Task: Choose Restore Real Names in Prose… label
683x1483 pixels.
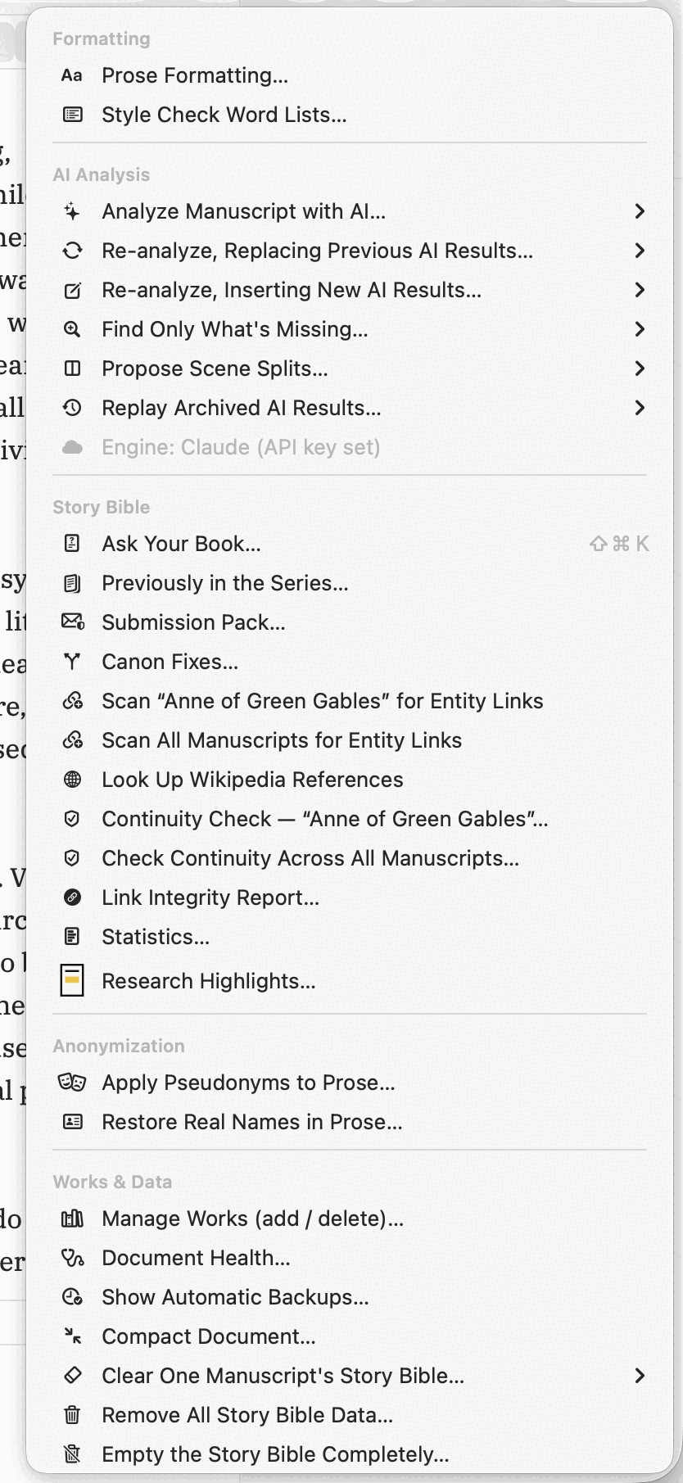Action: point(252,1122)
